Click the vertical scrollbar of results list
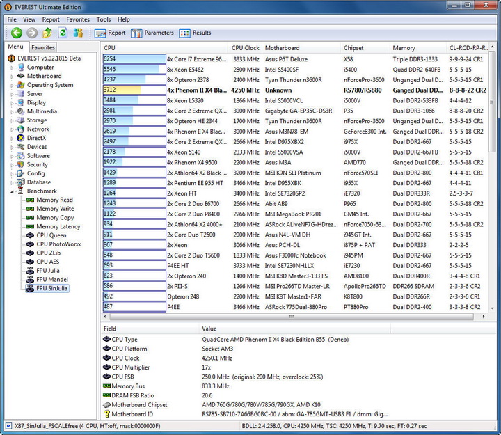Viewport: 501px width, 435px height. coord(492,102)
